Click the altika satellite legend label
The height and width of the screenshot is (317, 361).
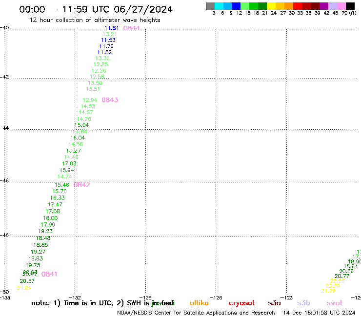point(199,303)
